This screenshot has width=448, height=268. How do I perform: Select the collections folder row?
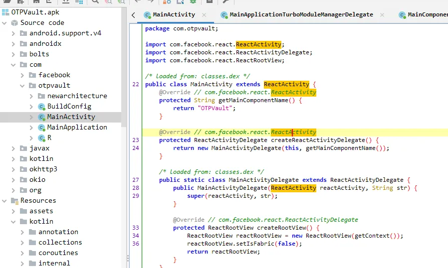(60, 242)
